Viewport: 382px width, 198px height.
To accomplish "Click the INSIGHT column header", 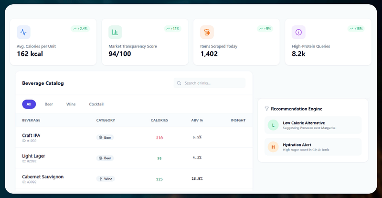I will (x=238, y=120).
